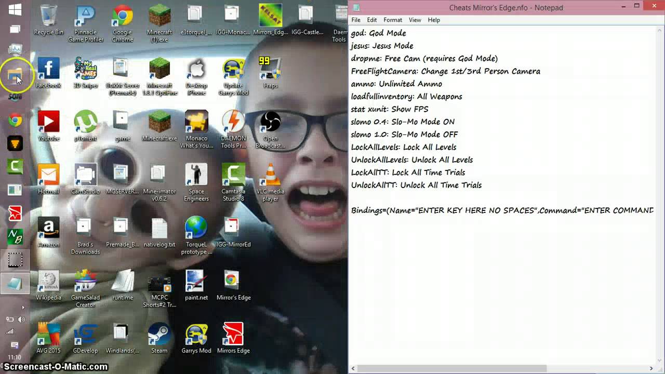Open GDevelop desktop shortcut
665x374 pixels.
click(86, 338)
